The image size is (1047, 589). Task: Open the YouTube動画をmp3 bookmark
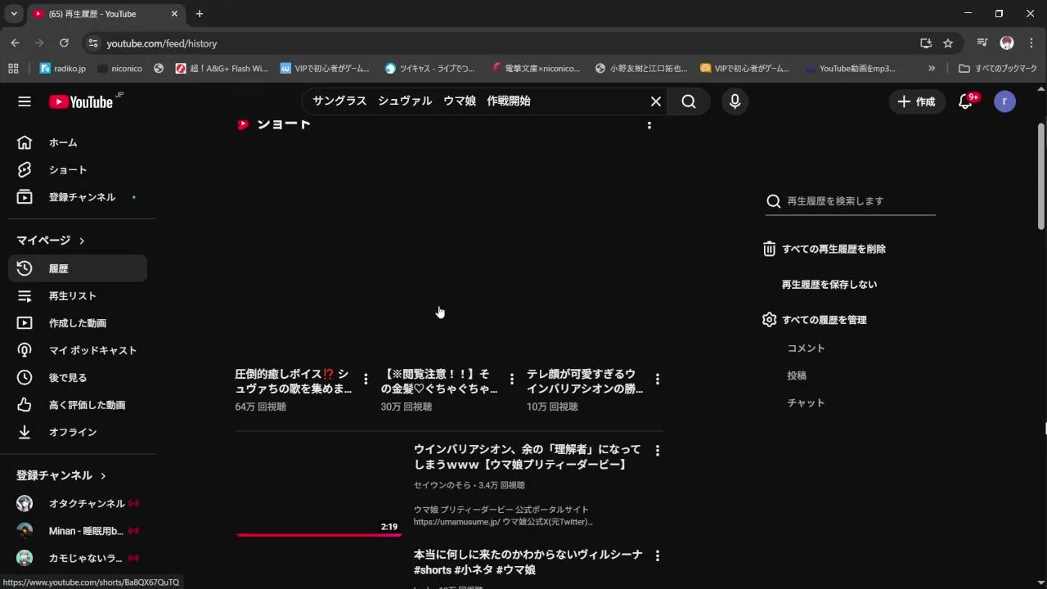(850, 69)
